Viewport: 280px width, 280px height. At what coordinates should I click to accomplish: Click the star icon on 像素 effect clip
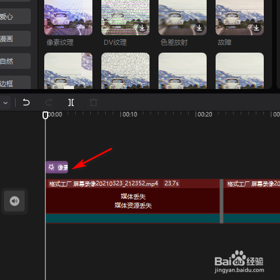(51, 167)
